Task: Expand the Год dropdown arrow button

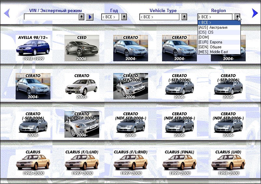Action: (124, 17)
